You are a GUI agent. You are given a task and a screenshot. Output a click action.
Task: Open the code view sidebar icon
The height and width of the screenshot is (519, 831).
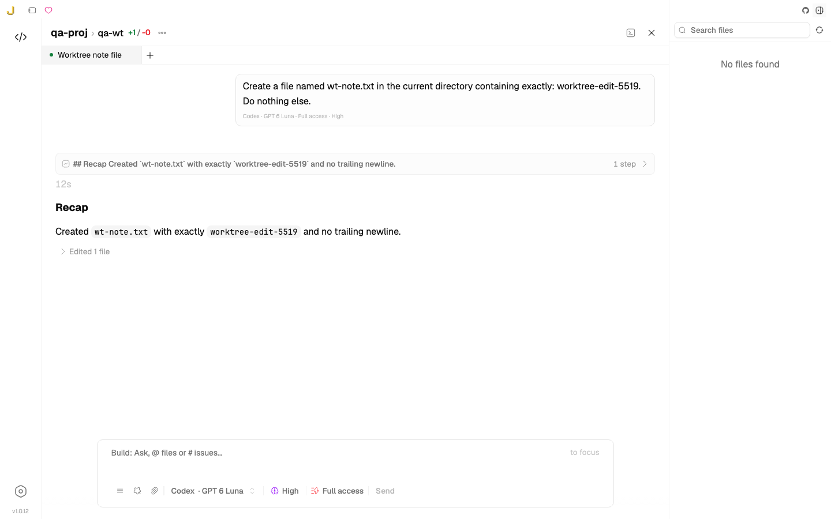[x=21, y=37]
